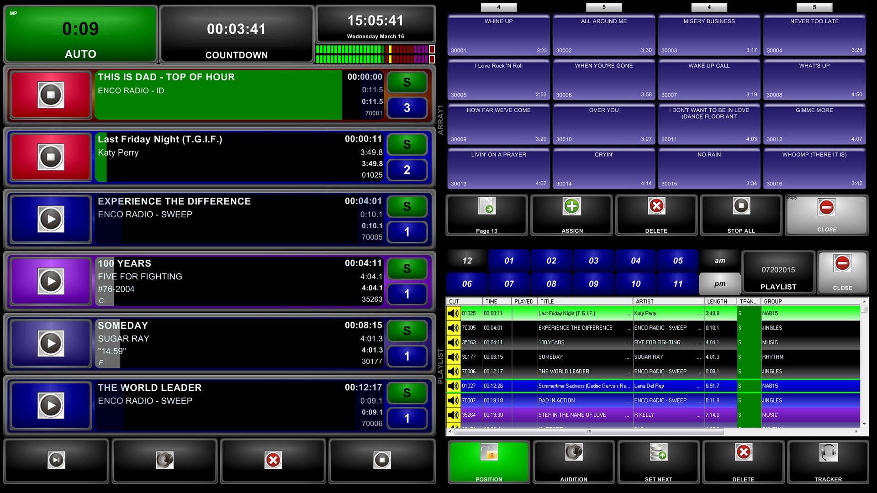
Task: Click the playlist horizontal scrollbar
Action: pyautogui.click(x=589, y=431)
